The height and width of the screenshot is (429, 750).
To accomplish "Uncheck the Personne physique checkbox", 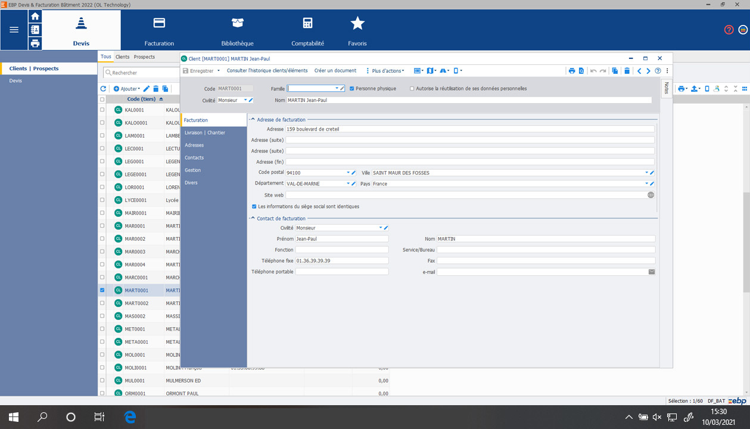I will 352,89.
